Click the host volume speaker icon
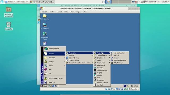170x95 pixels. pos(103,2)
